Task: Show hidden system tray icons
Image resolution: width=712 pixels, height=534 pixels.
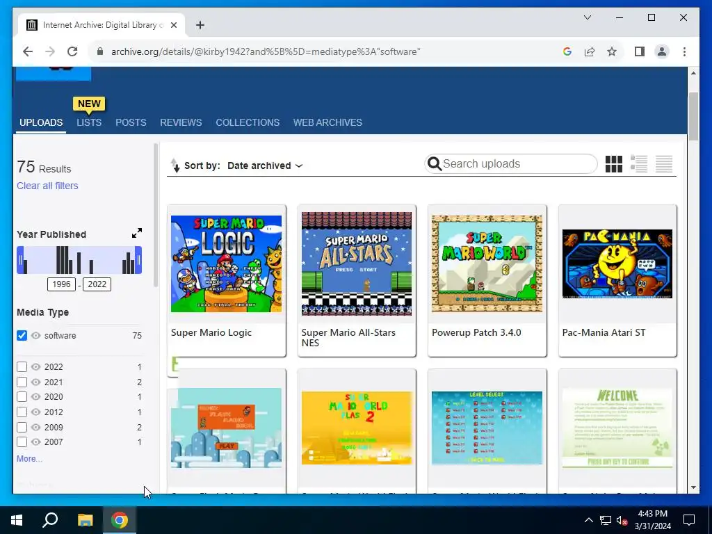Action: pos(588,520)
